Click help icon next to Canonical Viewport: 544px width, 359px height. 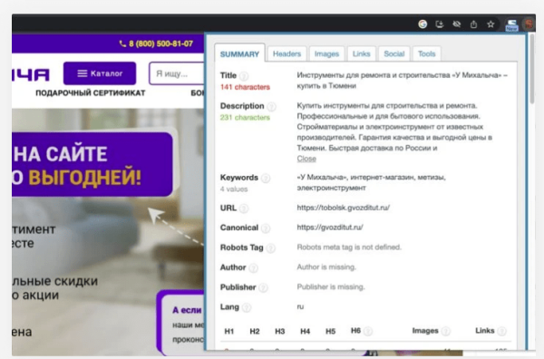[x=266, y=228]
